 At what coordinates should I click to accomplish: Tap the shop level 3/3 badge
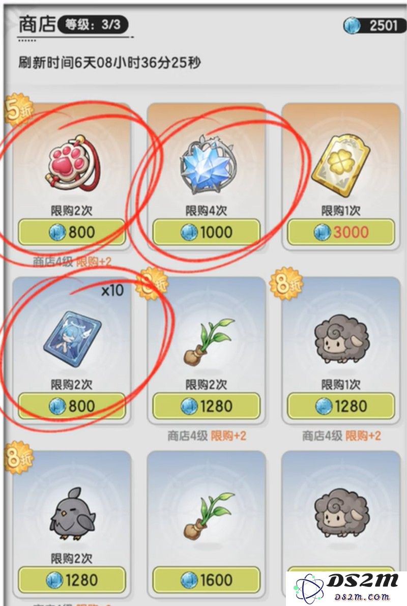click(x=93, y=25)
